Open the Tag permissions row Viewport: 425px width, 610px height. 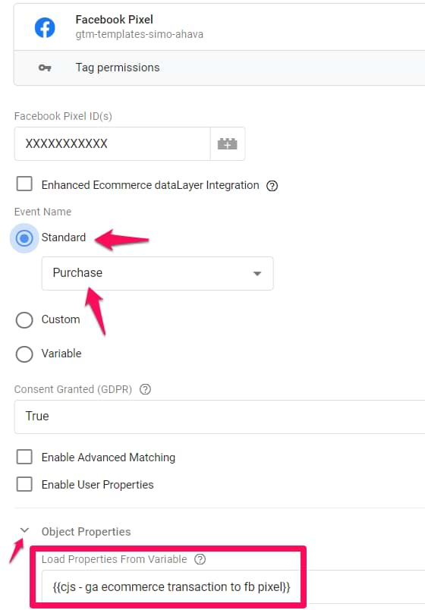[x=219, y=68]
